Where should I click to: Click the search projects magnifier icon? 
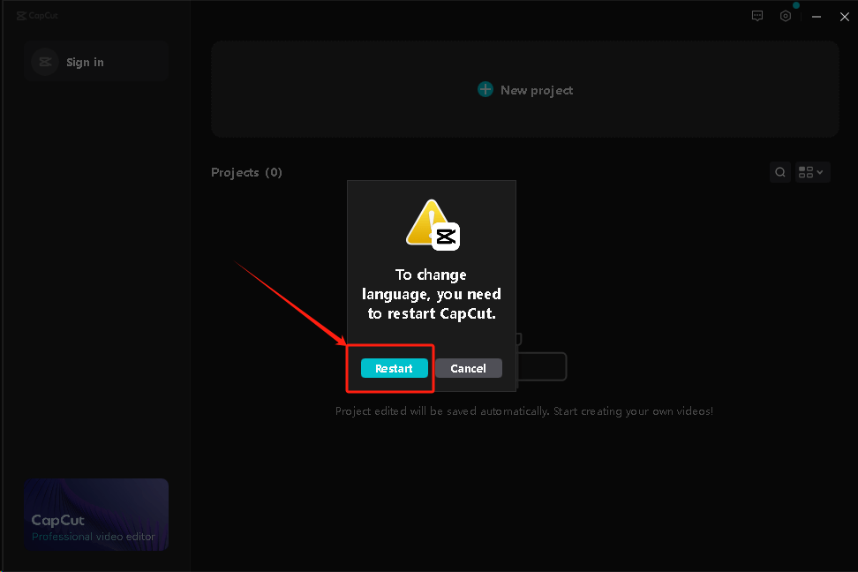[x=780, y=172]
